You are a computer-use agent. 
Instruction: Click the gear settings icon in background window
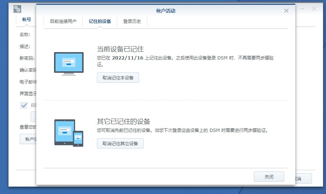pyautogui.click(x=17, y=9)
